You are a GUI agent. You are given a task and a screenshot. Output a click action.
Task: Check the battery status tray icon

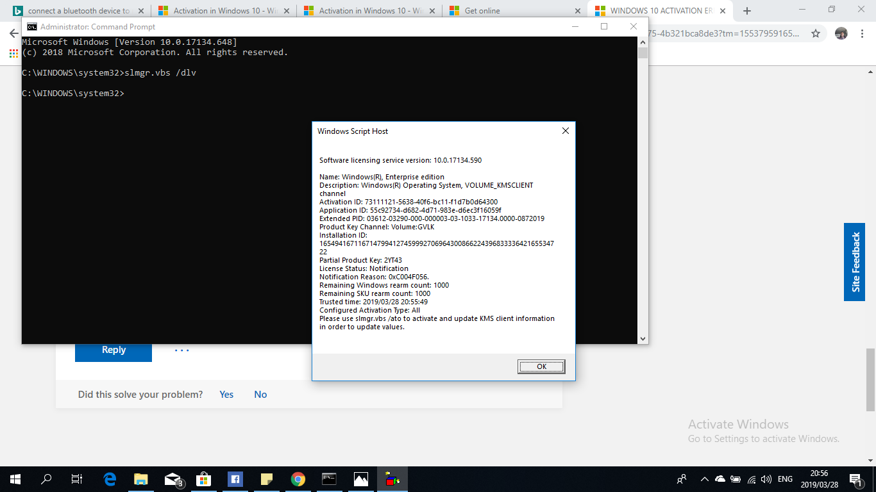click(735, 479)
